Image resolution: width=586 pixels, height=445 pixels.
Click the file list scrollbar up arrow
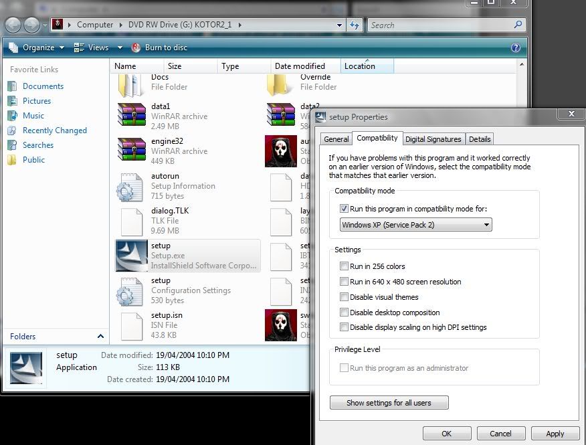(x=522, y=65)
